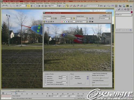
Task: Expand the Modifier List dropdown
Action: coord(124,15)
